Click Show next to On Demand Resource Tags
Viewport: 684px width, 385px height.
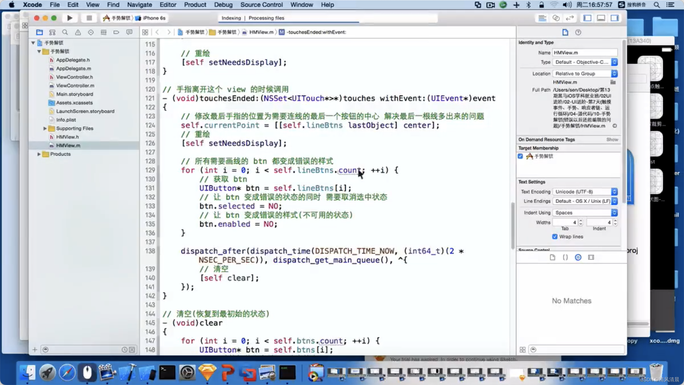coord(612,140)
